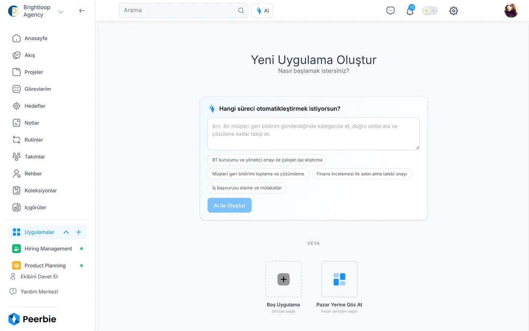
Task: Select 'İş başvurusu eleme ve mülakatlar' suggestion
Action: 247,188
